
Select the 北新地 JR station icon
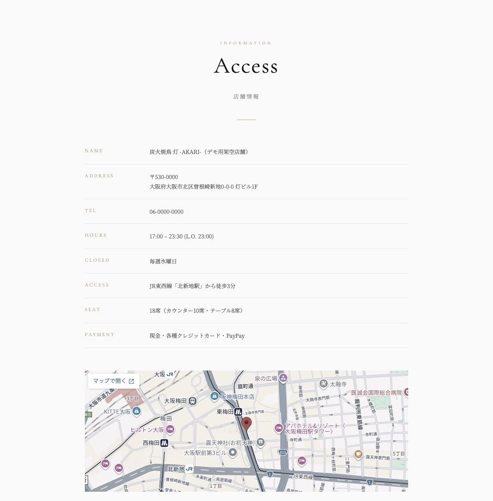(x=189, y=469)
